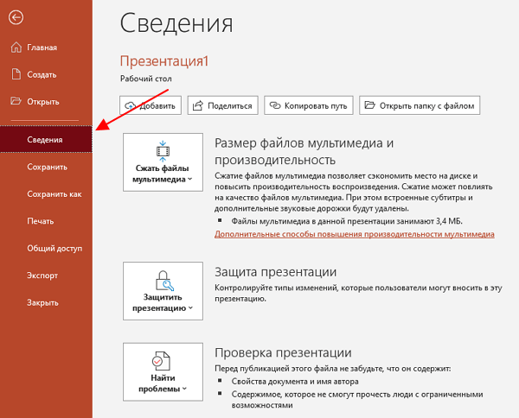This screenshot has height=418, width=519.
Task: Open Сохранить как page
Action: pos(47,194)
